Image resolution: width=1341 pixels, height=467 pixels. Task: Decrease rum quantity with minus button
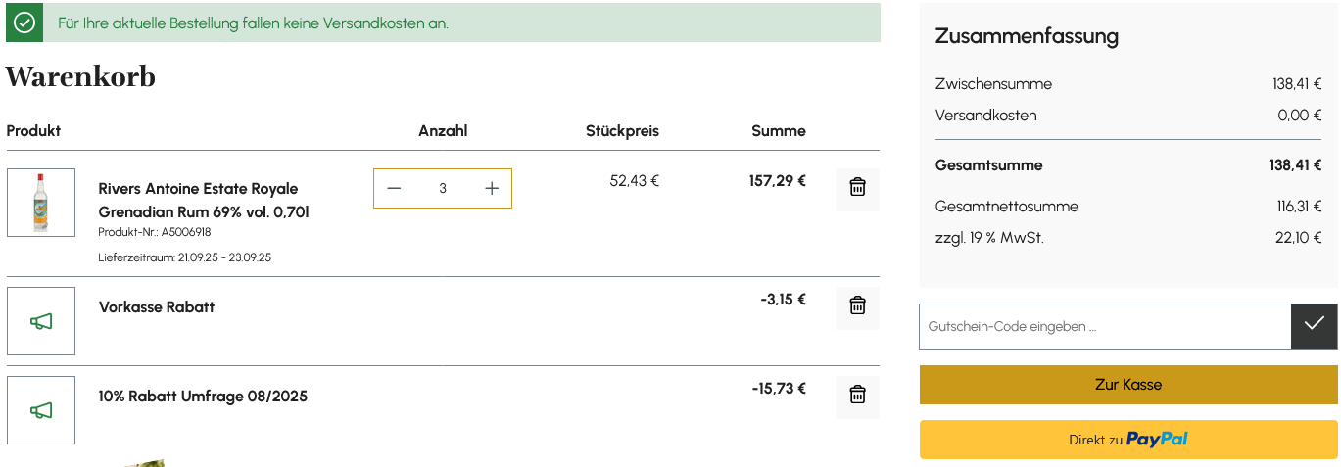coord(394,189)
